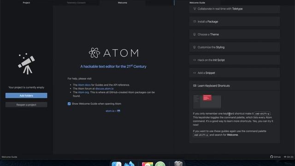Click the Add folders button
The image size is (295, 166).
coord(26,95)
